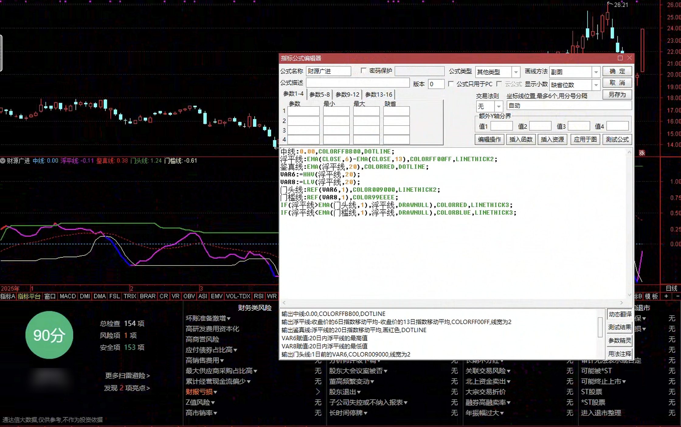Click the arrow beside 财报亏损 row
This screenshot has height=427, width=681.
(318, 392)
